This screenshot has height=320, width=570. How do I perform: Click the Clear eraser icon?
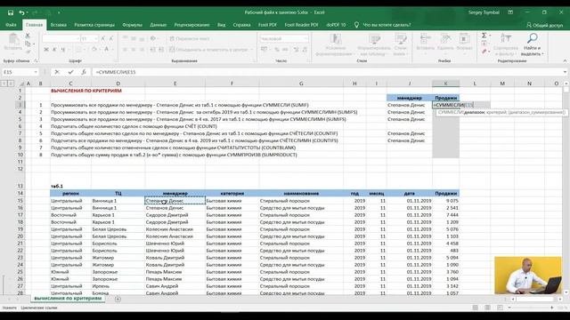(484, 52)
